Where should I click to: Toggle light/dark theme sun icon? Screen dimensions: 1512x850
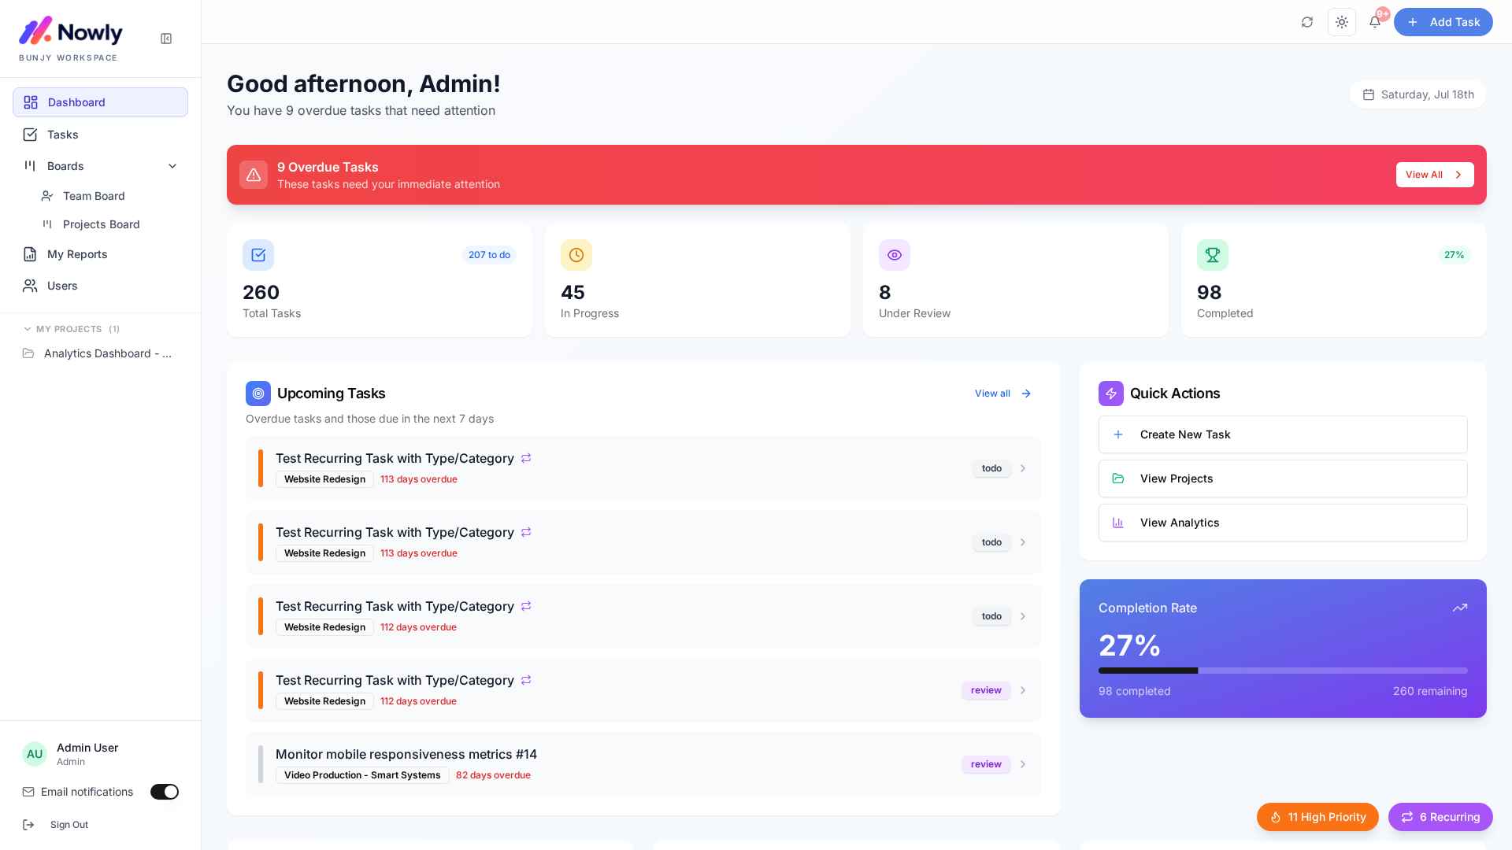[1342, 22]
